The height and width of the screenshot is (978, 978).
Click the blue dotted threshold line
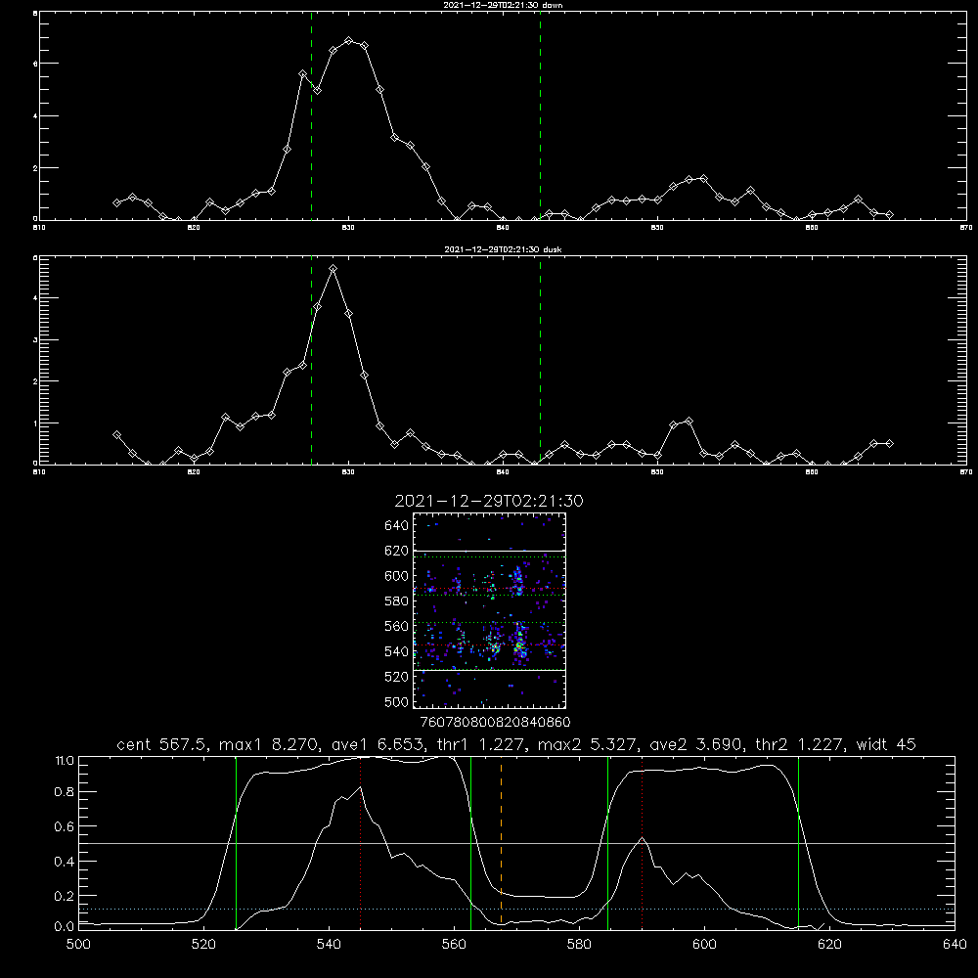click(x=516, y=909)
